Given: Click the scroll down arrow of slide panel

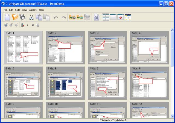Looking at the screenshot, I should click(172, 116).
